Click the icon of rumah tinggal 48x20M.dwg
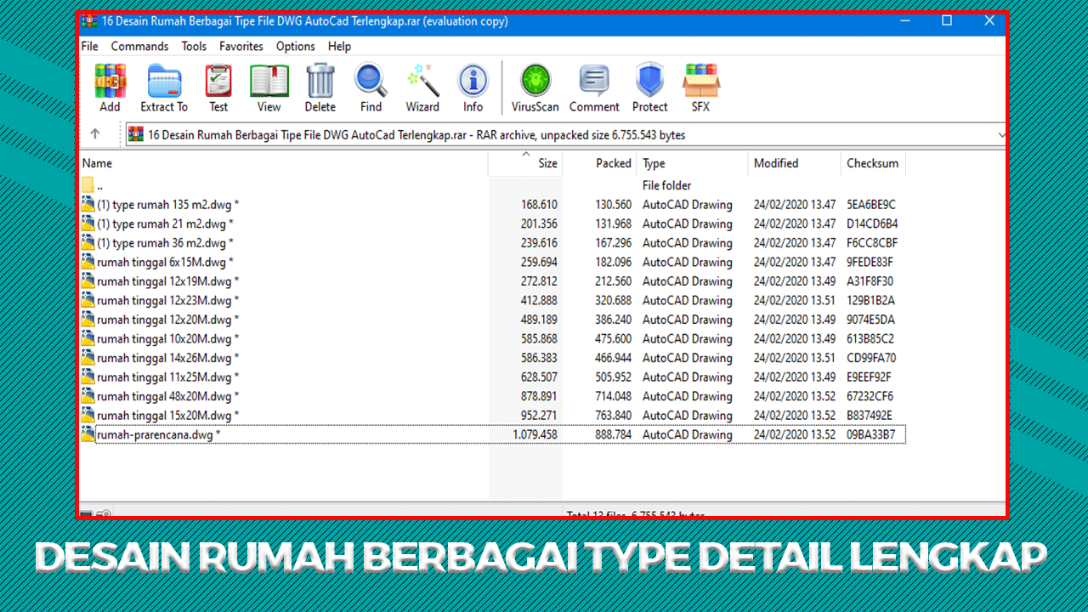1088x612 pixels. pyautogui.click(x=88, y=396)
